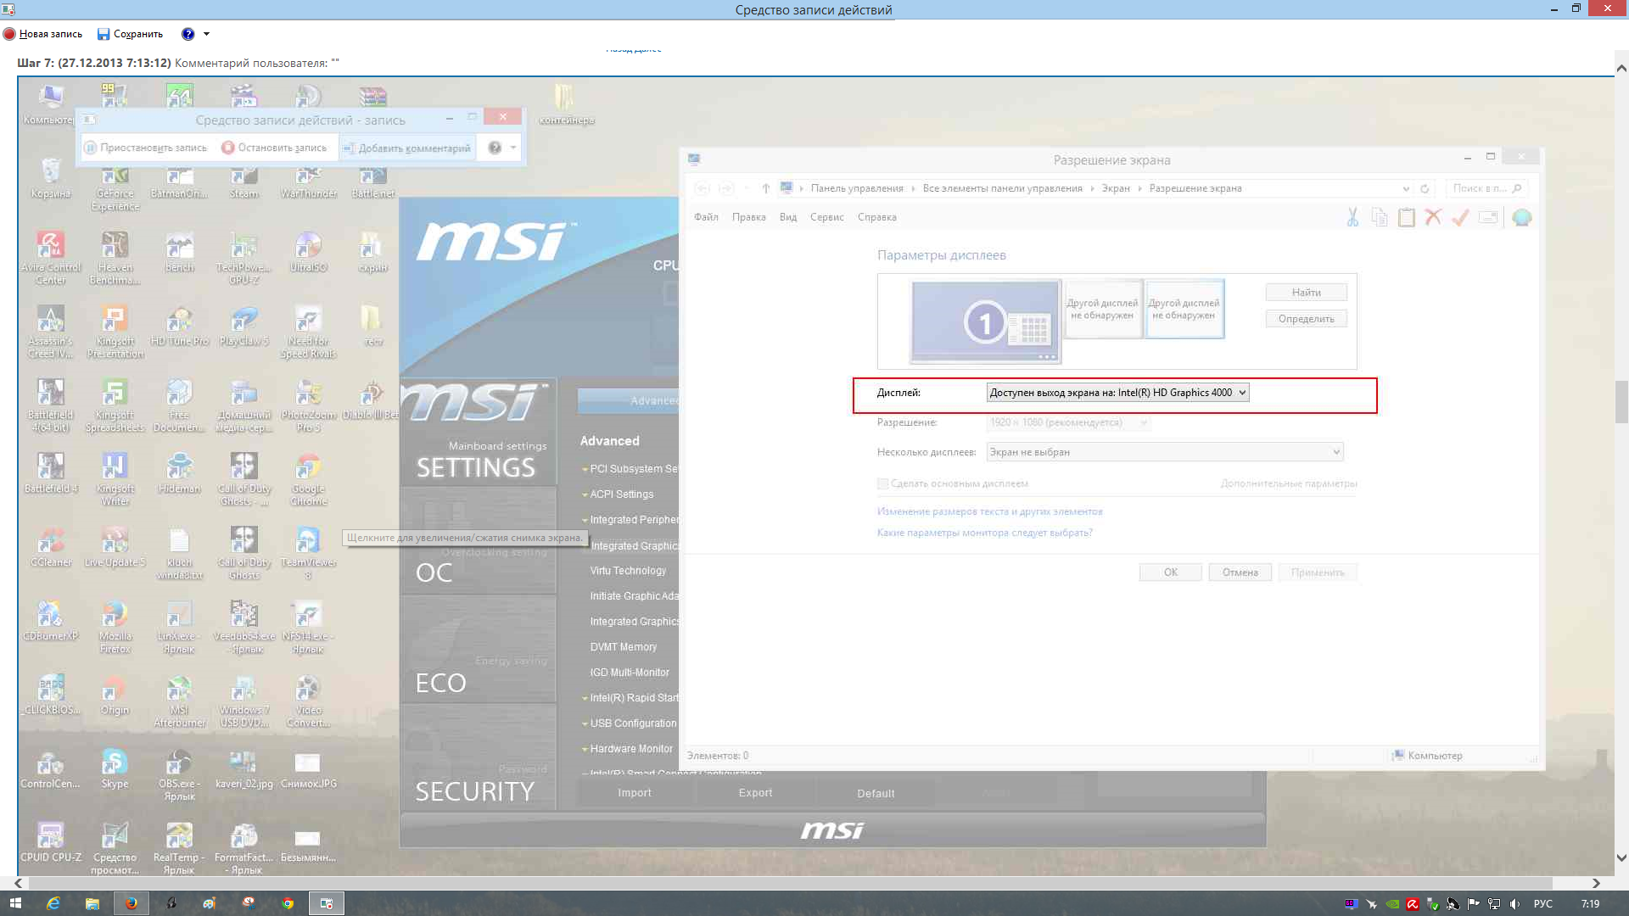
Task: Open Internet Explorer from the taskbar
Action: [x=53, y=903]
